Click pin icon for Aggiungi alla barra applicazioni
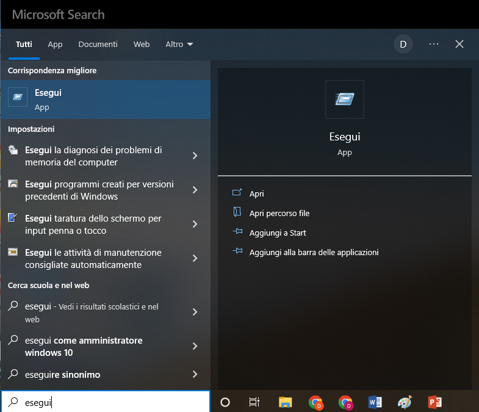 [x=237, y=251]
